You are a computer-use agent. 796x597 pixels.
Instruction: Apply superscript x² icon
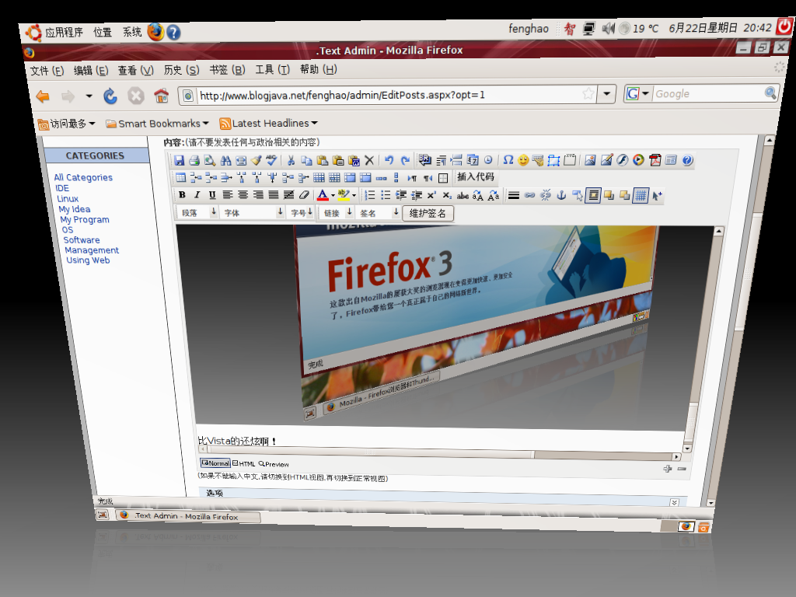click(x=431, y=195)
